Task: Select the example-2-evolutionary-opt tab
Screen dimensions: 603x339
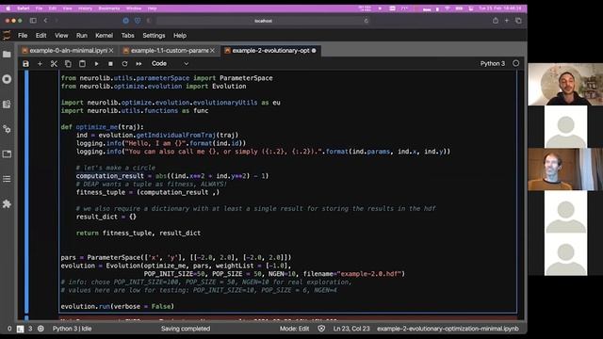Action: tap(270, 51)
